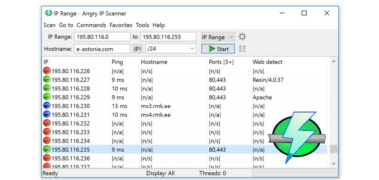Click the Ready status bar text
379x180 pixels.
coord(50,173)
